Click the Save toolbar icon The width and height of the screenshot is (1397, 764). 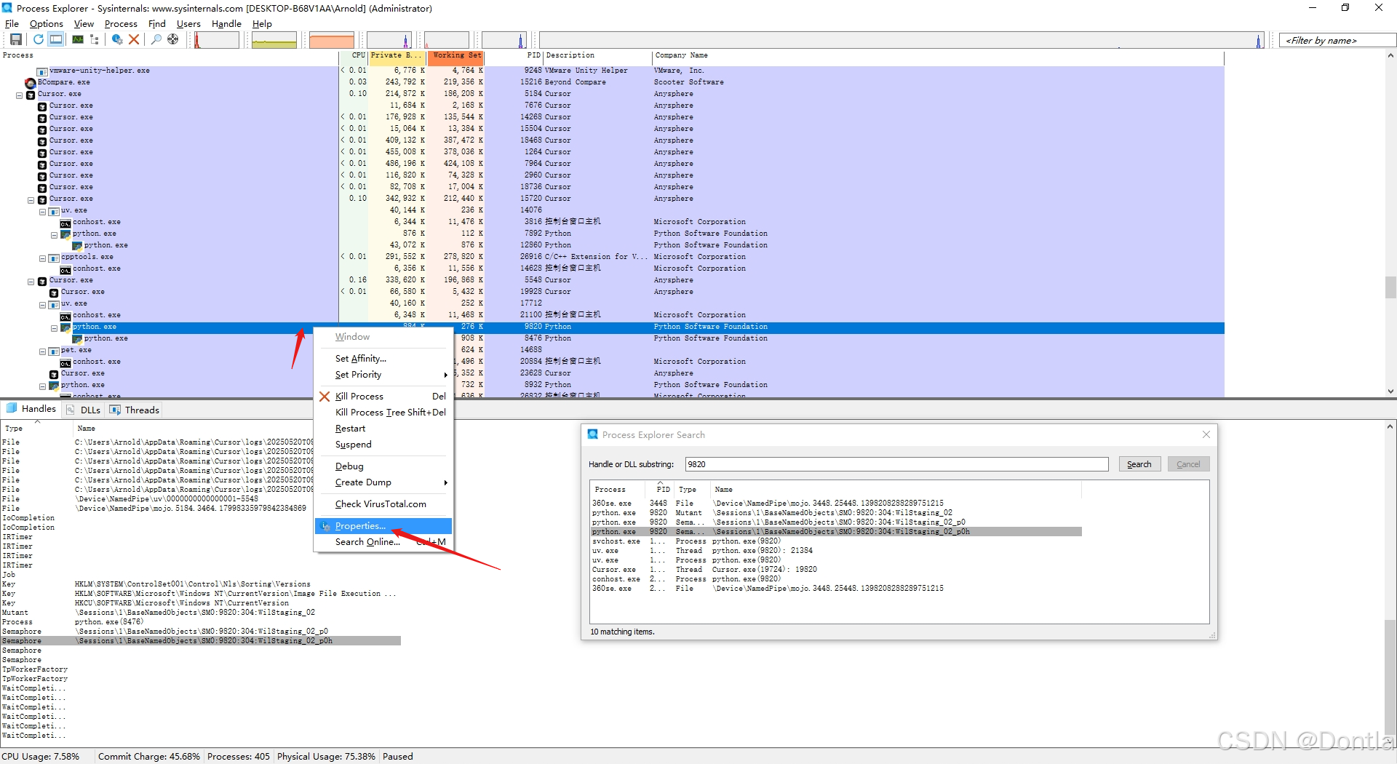tap(15, 39)
